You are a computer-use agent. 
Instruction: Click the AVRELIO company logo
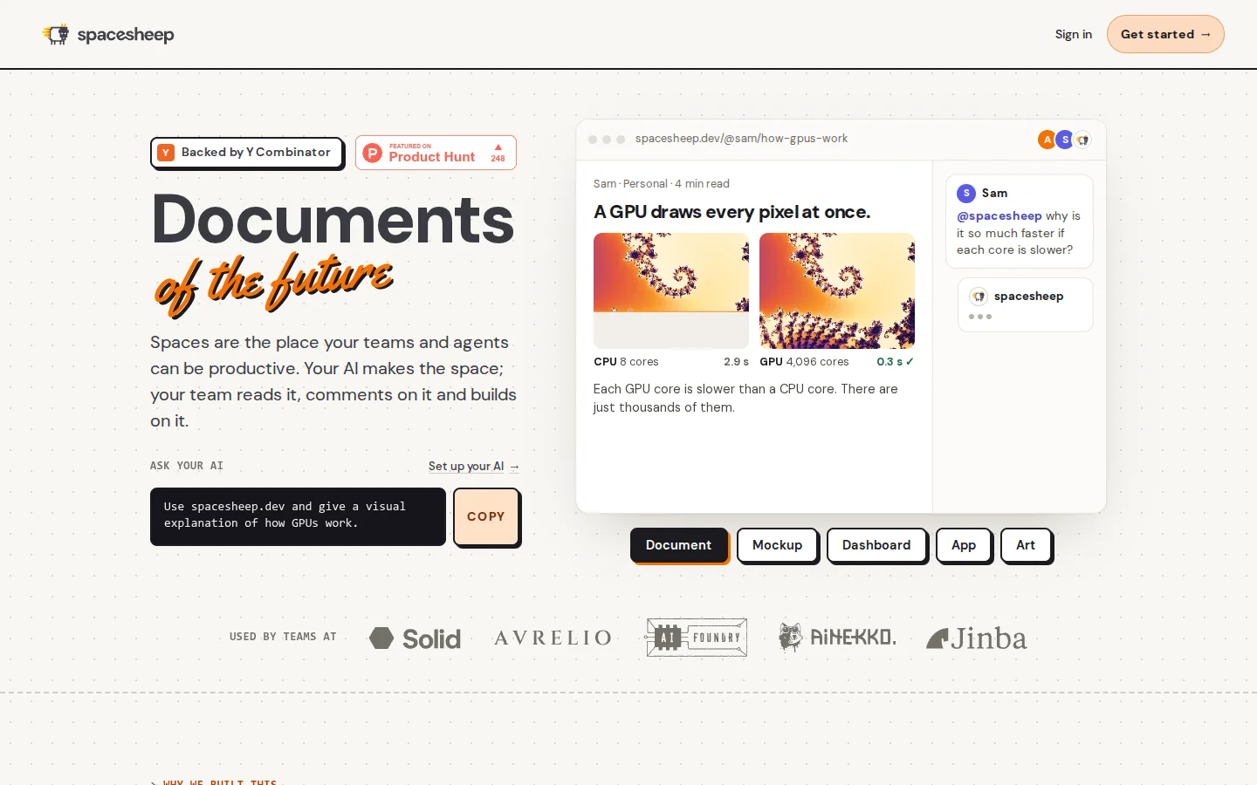click(553, 638)
